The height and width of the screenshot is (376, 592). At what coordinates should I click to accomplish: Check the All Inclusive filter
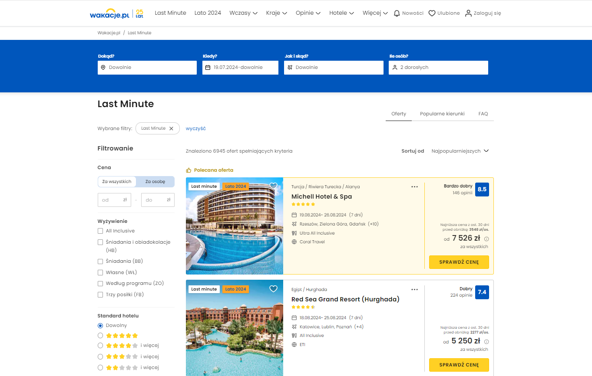point(100,231)
